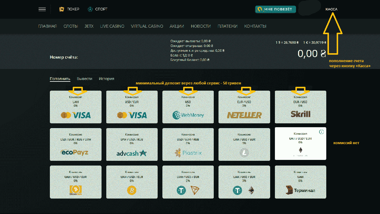
Task: Open the hamburger menu
Action: [42, 9]
